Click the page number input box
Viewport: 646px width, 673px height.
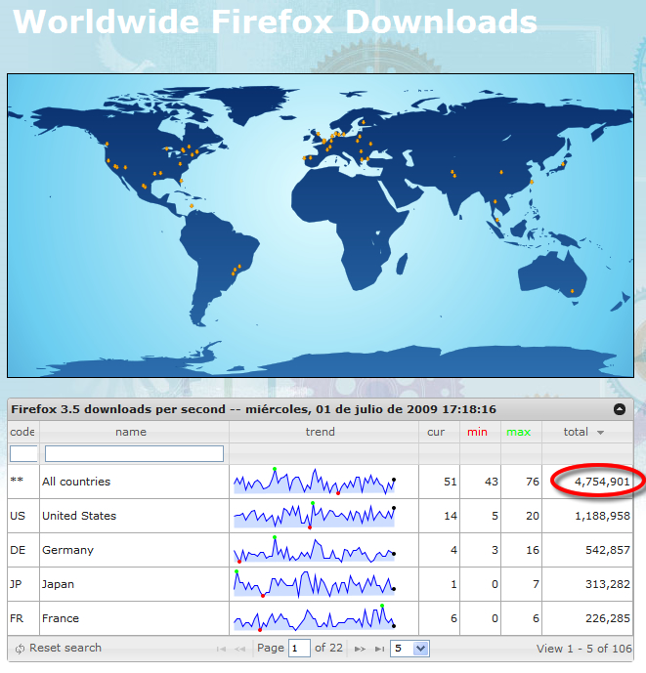tap(299, 649)
